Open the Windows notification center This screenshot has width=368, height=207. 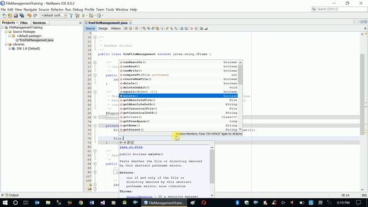point(358,202)
